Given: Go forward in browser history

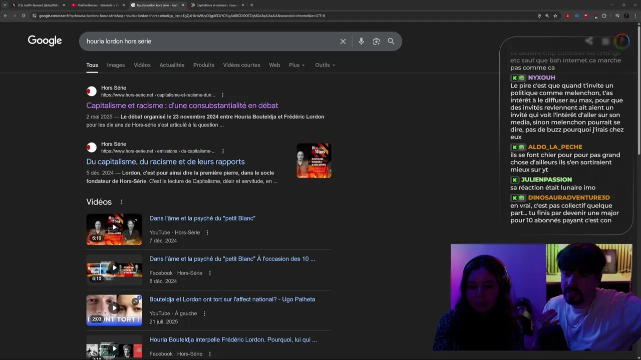Looking at the screenshot, I should (x=14, y=15).
